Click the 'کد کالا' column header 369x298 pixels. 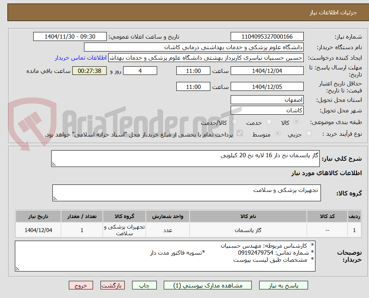327,216
